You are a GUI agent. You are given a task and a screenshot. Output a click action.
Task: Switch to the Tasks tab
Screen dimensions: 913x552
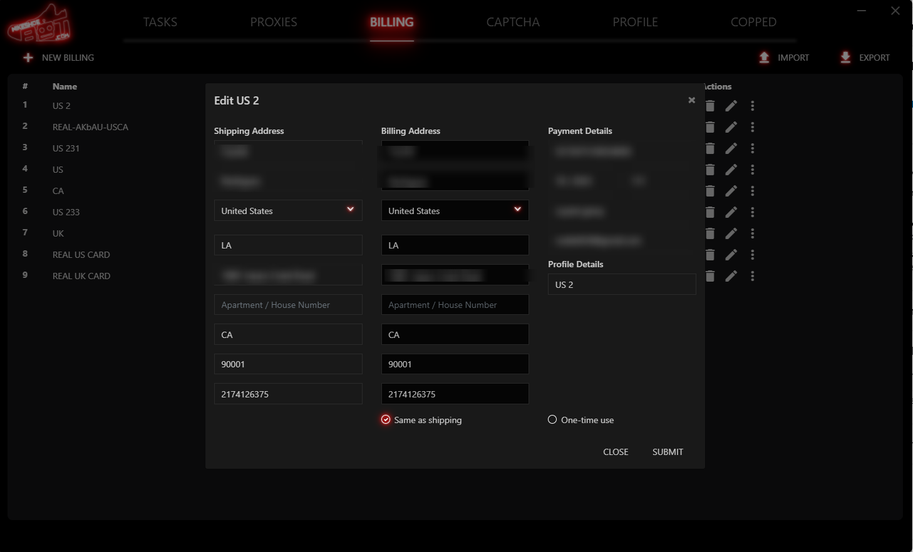coord(160,22)
